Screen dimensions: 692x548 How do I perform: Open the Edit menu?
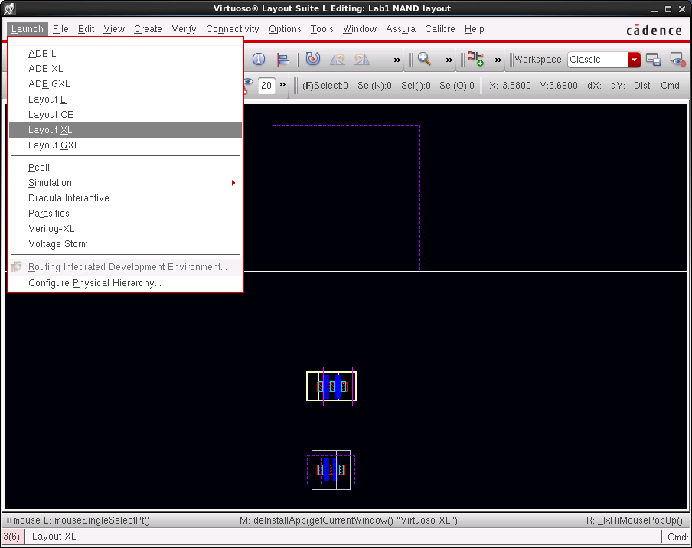[x=86, y=29]
